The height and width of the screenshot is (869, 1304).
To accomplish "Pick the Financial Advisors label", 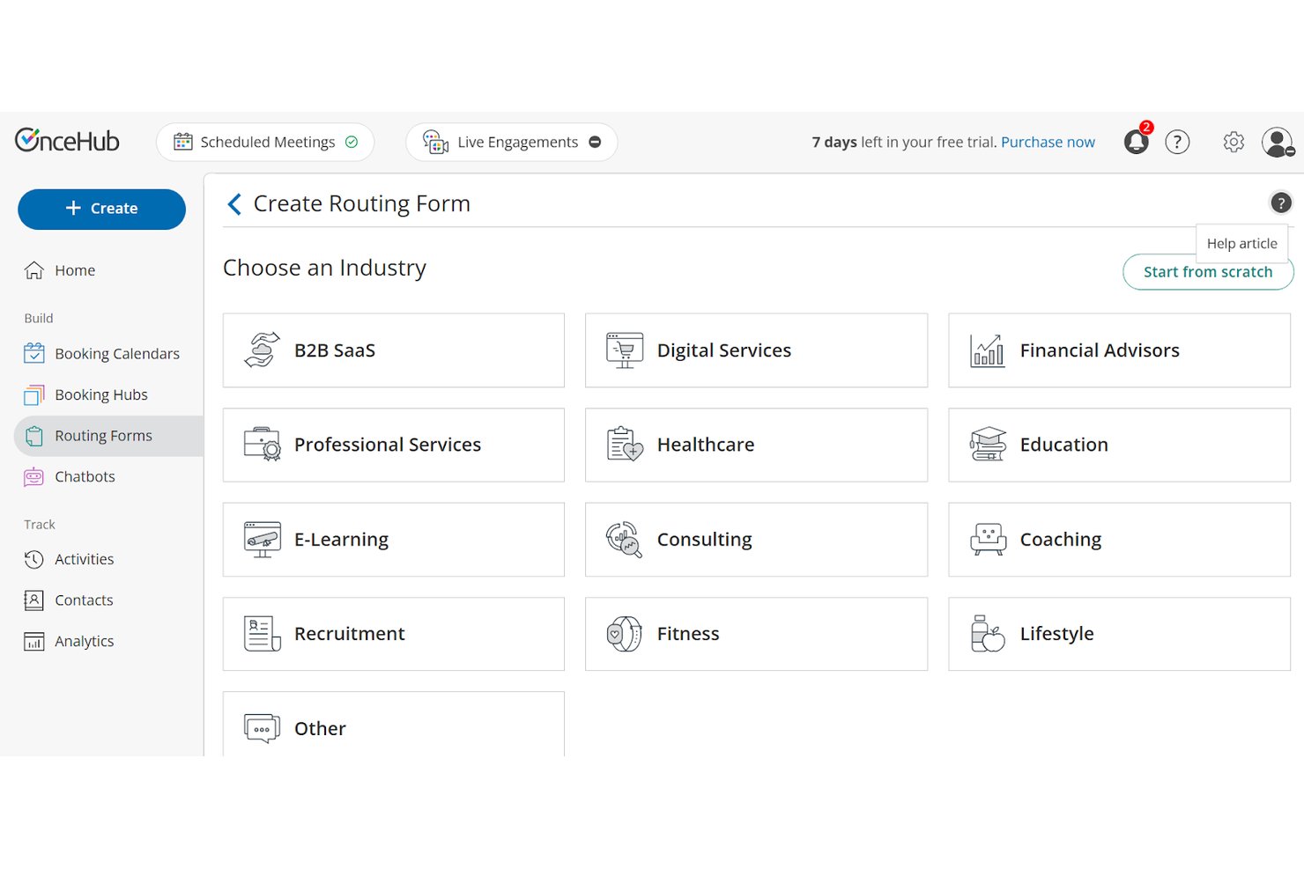I will pos(1100,350).
